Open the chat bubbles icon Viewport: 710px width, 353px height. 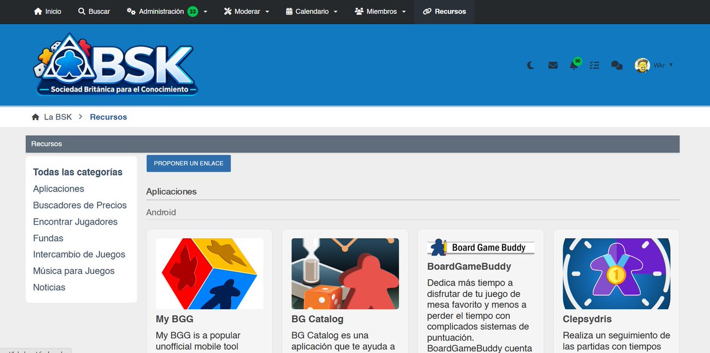[617, 66]
